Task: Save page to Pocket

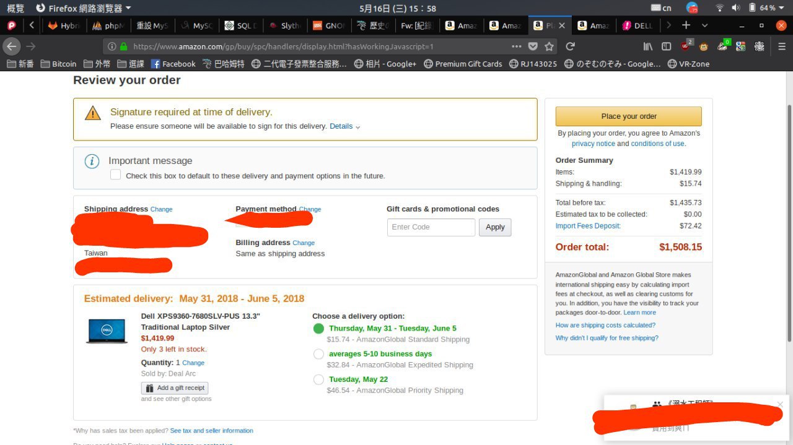Action: click(533, 46)
